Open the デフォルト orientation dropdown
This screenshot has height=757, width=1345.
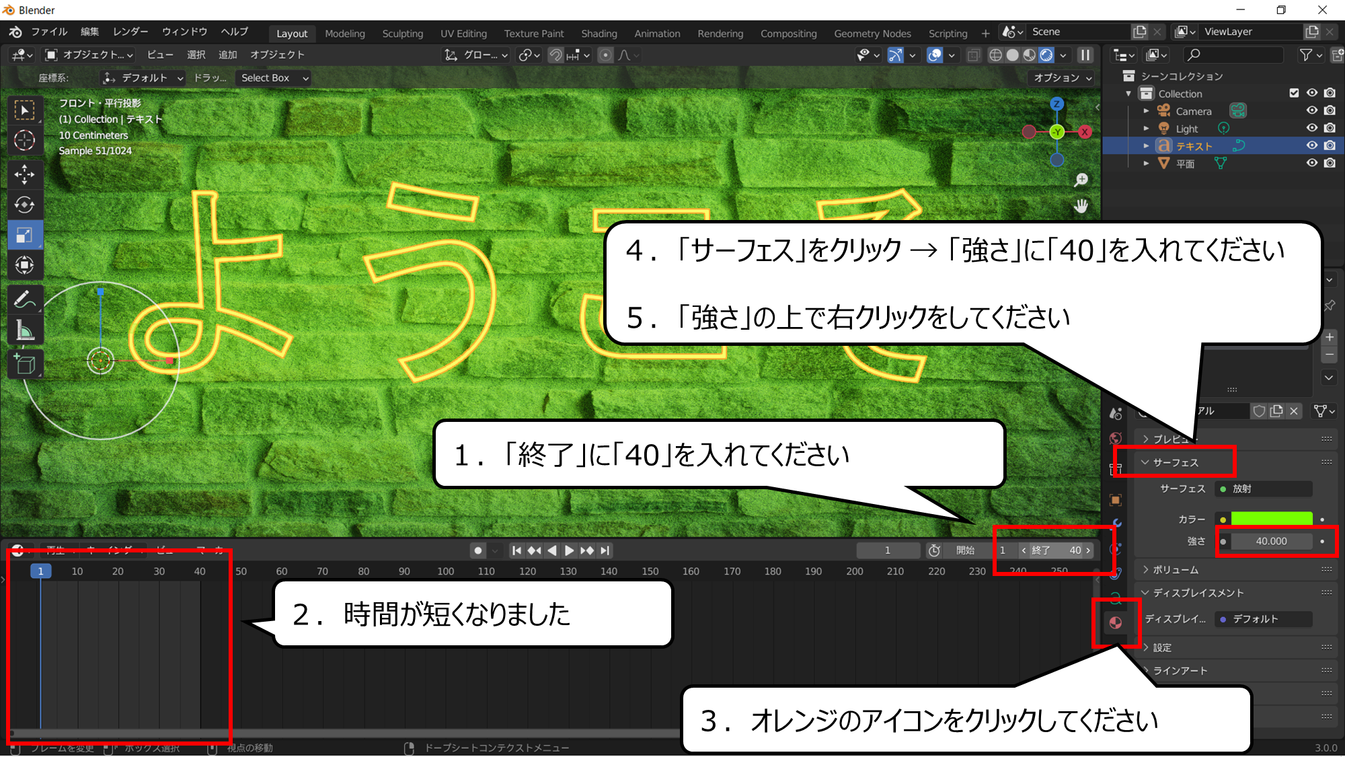point(143,78)
